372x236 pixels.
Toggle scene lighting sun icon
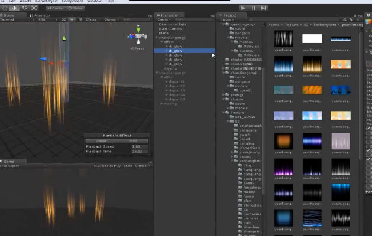(72, 19)
